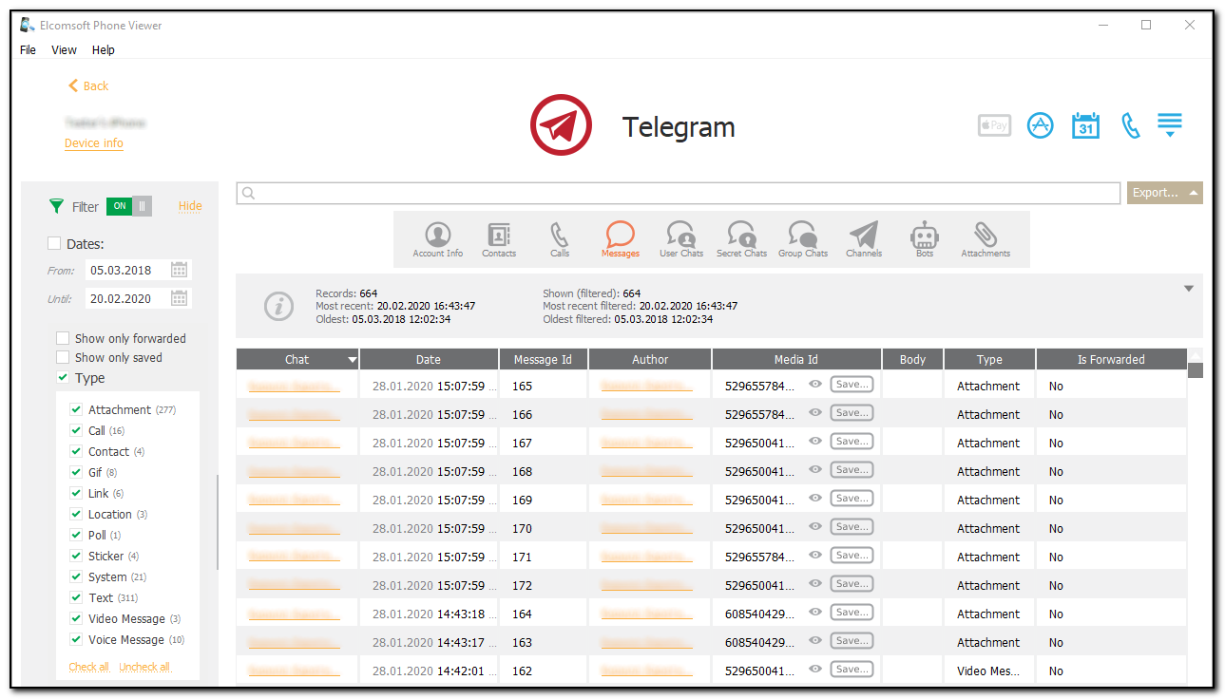Enable the Show only forwarded checkbox
Image resolution: width=1225 pixels, height=699 pixels.
[63, 337]
